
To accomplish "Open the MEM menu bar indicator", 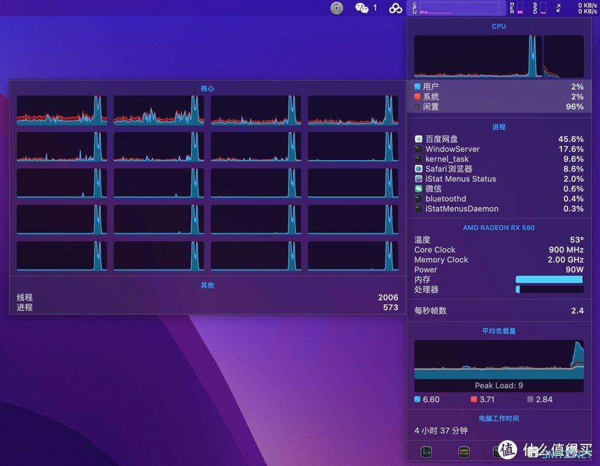I will (x=517, y=8).
